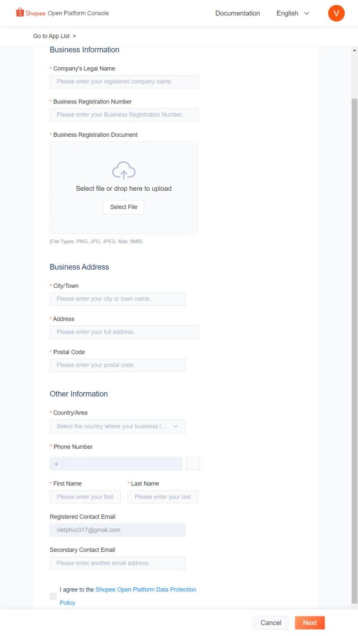Screen dimensions: 358x636
Task: Agree to Data Protection Policy checkbox
Action: point(53,596)
